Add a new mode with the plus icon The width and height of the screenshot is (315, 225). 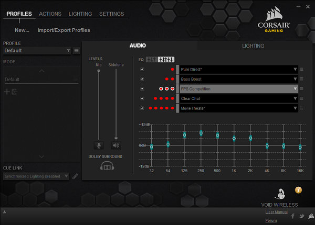(7, 92)
